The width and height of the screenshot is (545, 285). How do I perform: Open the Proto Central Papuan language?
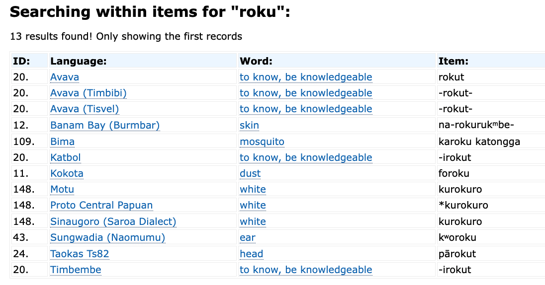101,206
